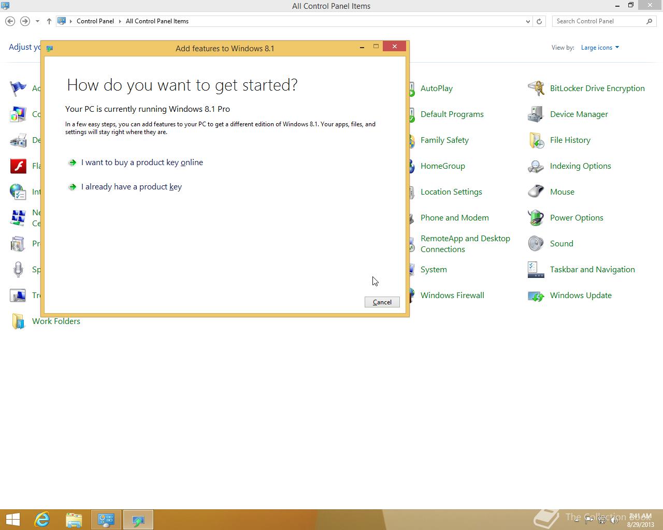
Task: Open the HomeGroup link
Action: point(443,166)
